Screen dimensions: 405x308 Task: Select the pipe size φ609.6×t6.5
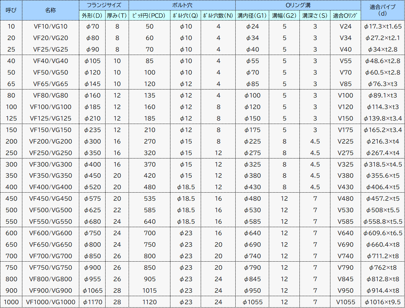click(383, 233)
